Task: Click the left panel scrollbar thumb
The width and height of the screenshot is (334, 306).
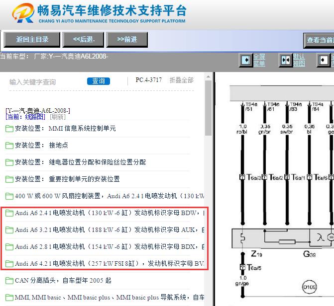Action: 209,108
